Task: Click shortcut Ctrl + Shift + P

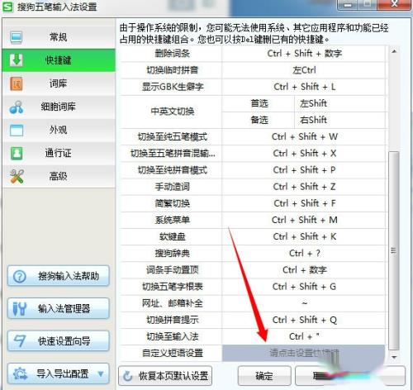Action: (304, 170)
